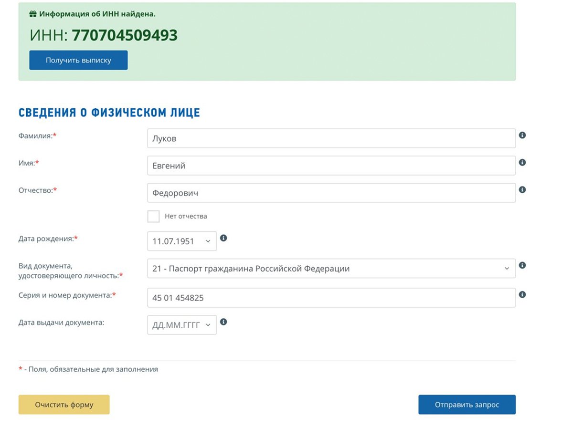Expand the Вид документа dropdown list

(331, 269)
